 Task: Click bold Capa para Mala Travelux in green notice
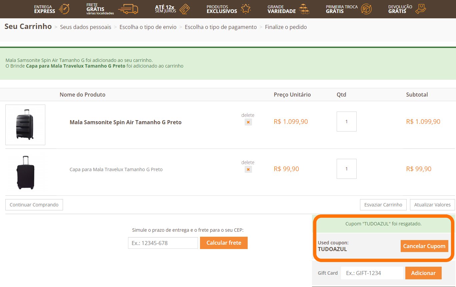[x=76, y=66]
